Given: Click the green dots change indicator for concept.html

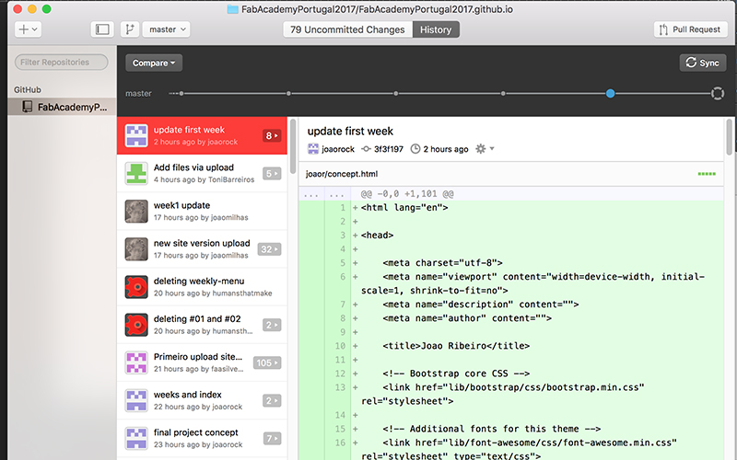Looking at the screenshot, I should [x=707, y=174].
